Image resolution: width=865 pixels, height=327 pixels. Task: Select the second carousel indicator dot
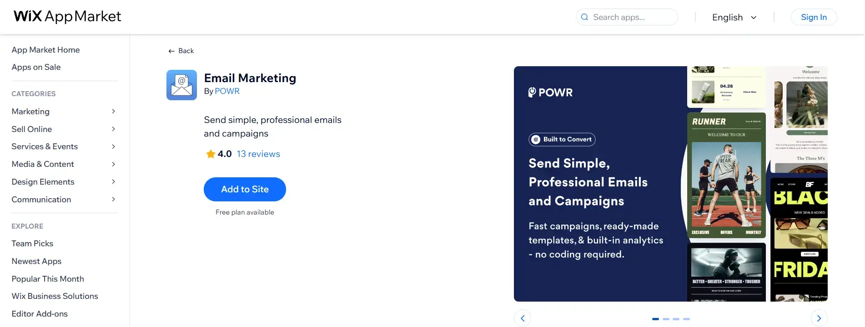(x=666, y=319)
